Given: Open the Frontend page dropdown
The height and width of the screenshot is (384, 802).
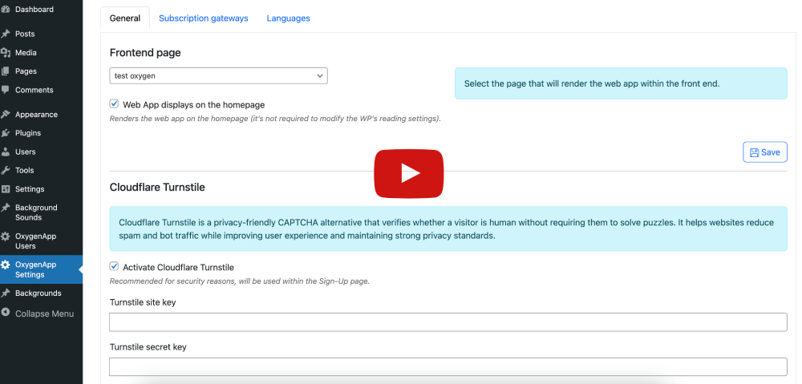Looking at the screenshot, I should [218, 75].
